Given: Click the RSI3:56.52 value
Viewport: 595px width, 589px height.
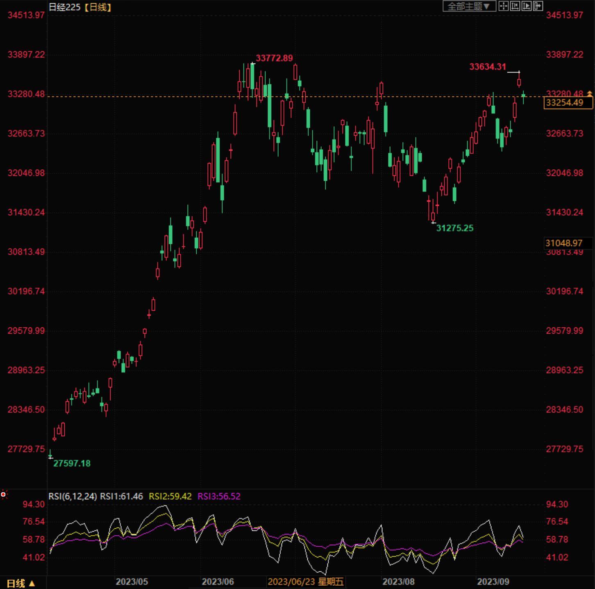Looking at the screenshot, I should click(219, 496).
